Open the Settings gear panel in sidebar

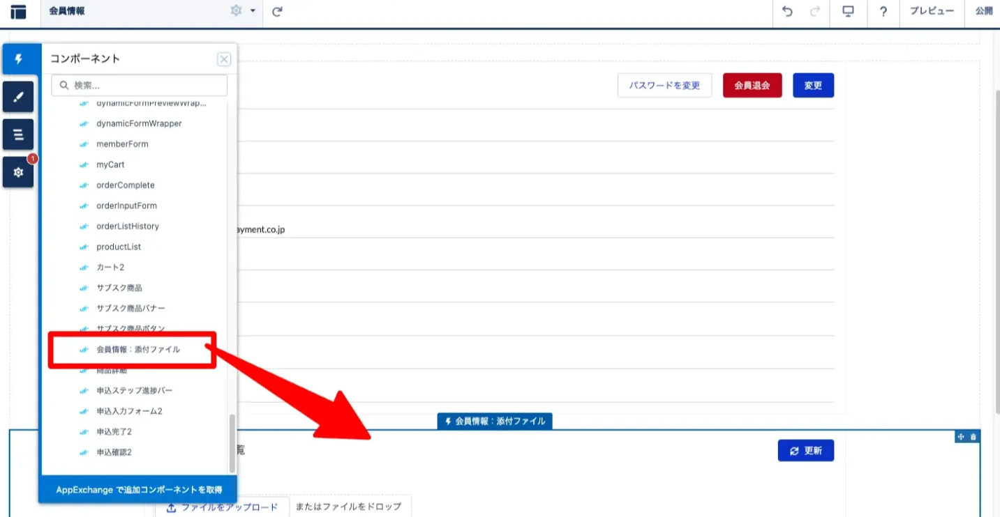pyautogui.click(x=19, y=172)
